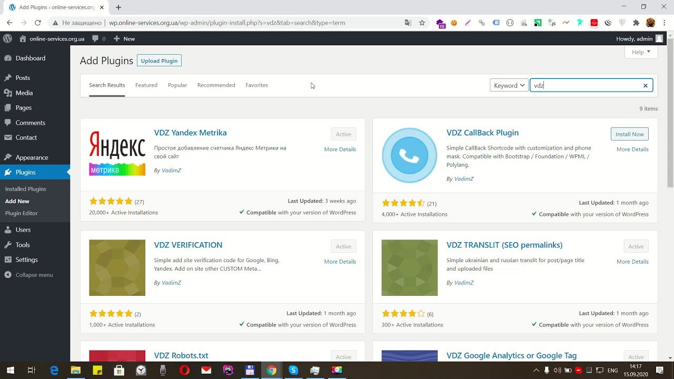Click the volume icon in system tray
Screen dimensions: 674x379
pyautogui.click(x=557, y=371)
